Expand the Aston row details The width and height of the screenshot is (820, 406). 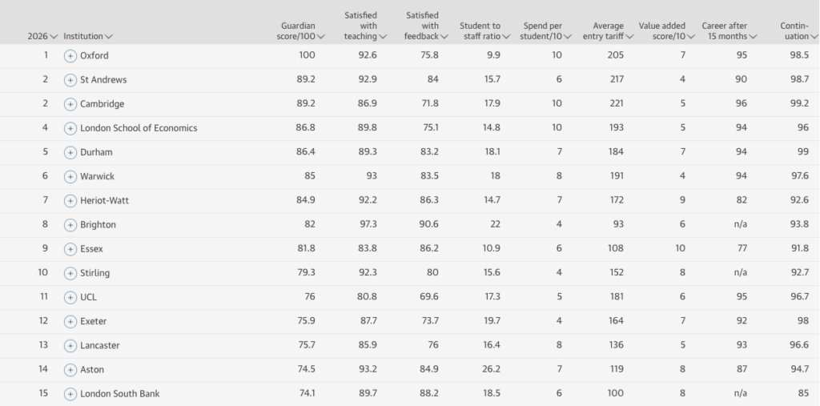click(70, 370)
